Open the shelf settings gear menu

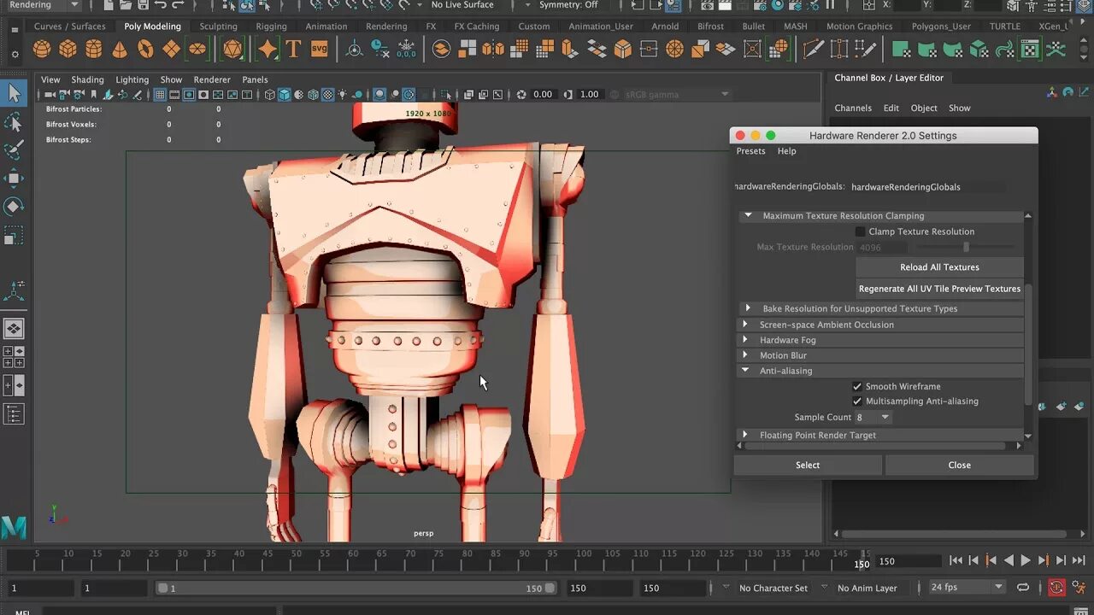[x=15, y=56]
